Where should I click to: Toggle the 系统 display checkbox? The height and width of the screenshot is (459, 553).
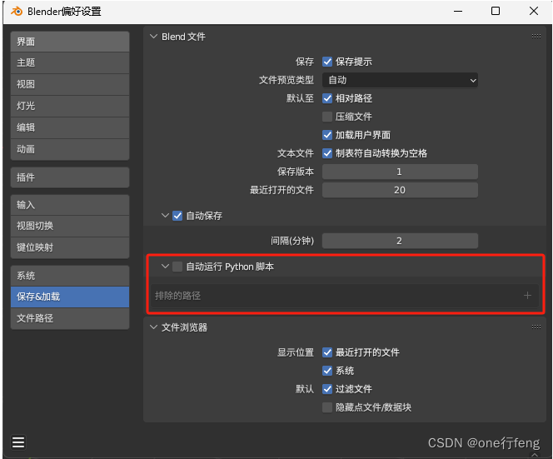coord(327,371)
